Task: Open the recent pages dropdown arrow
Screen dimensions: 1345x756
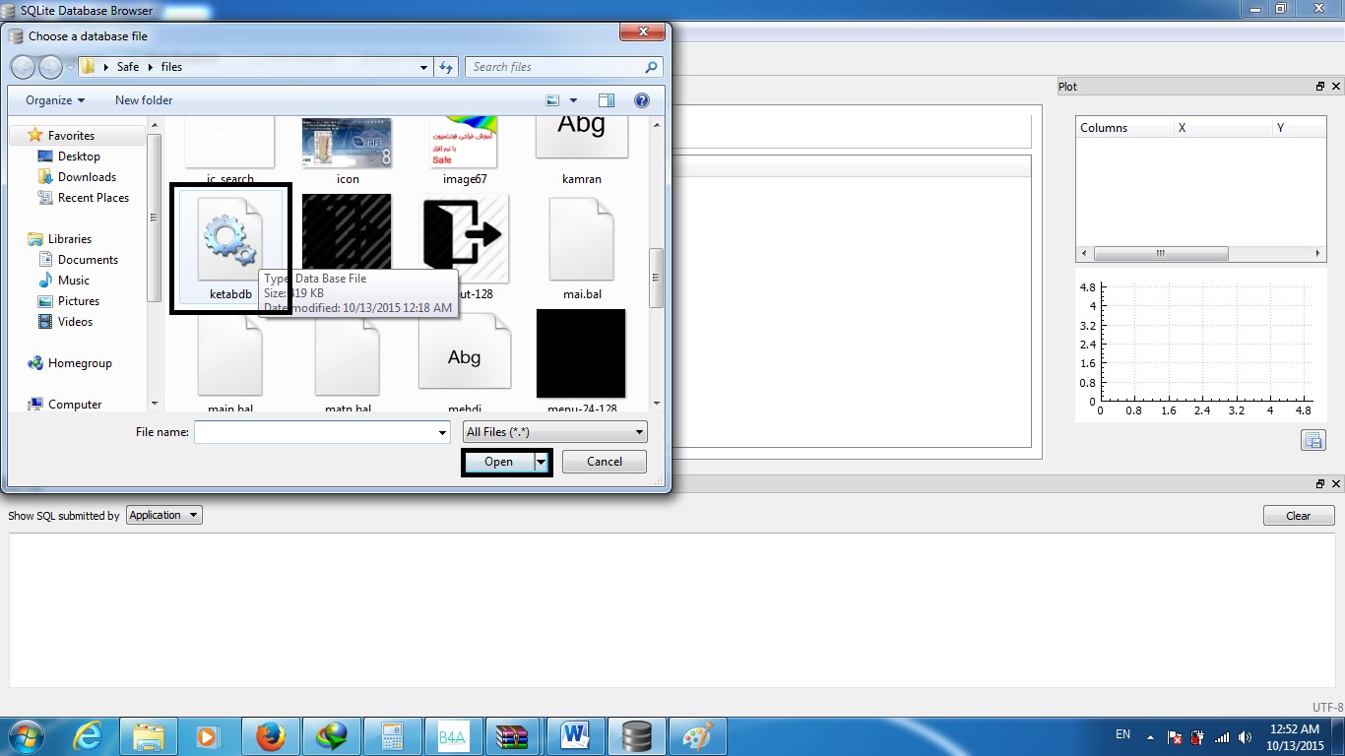Action: 70,67
